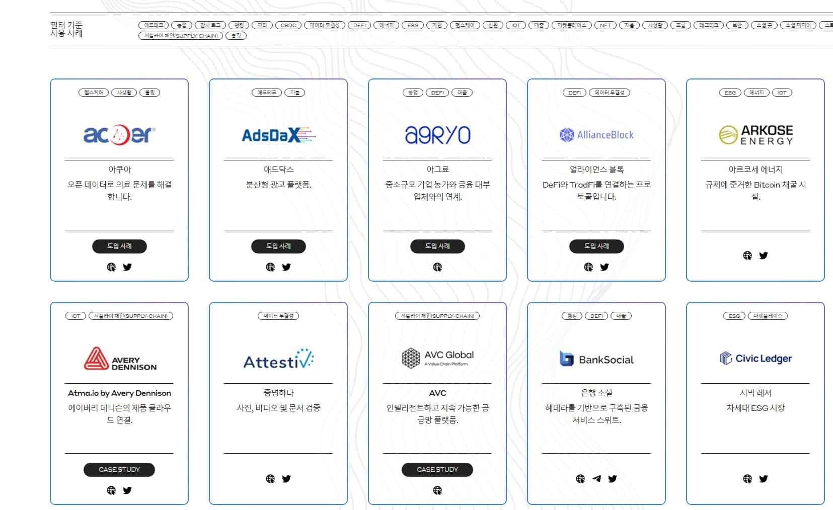833x510 pixels.
Task: Toggle the 소셜 미디어 filter in the filter bar
Action: tap(798, 25)
